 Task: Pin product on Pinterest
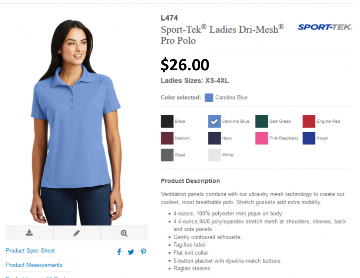143,252
